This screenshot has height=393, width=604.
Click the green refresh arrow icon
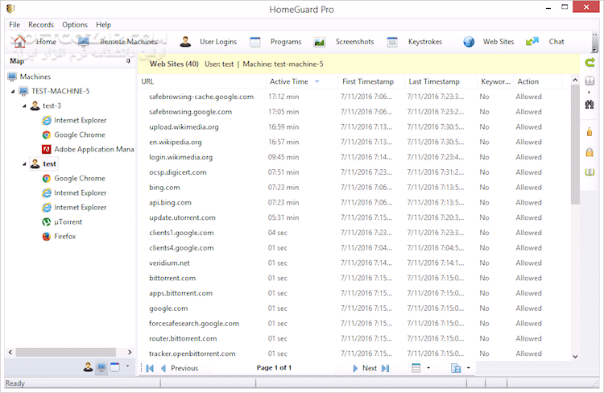(590, 63)
